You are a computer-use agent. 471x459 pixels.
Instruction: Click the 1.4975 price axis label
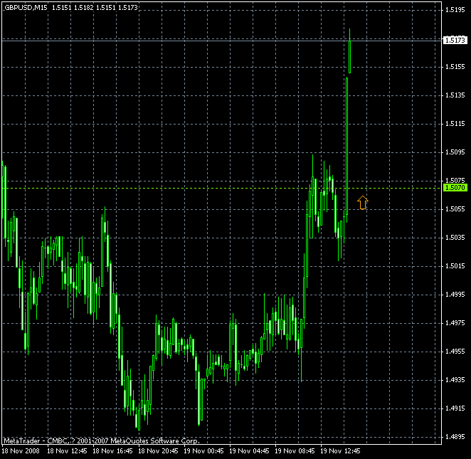455,323
